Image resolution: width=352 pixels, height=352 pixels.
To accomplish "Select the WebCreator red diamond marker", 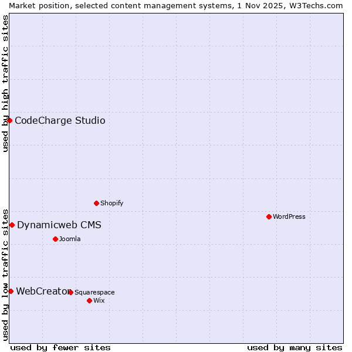I will (x=11, y=291).
